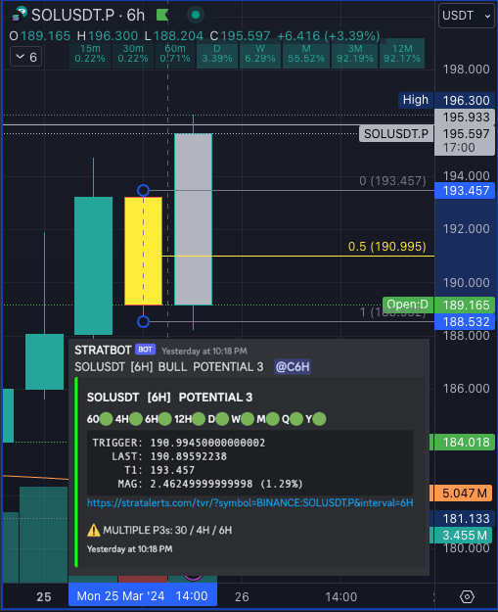Click the green dot after Y timeframe
Viewport: 498px width, 612px height.
319,419
